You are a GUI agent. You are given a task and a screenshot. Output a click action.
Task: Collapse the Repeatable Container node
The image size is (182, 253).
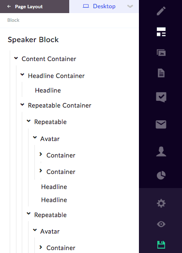coord(22,105)
